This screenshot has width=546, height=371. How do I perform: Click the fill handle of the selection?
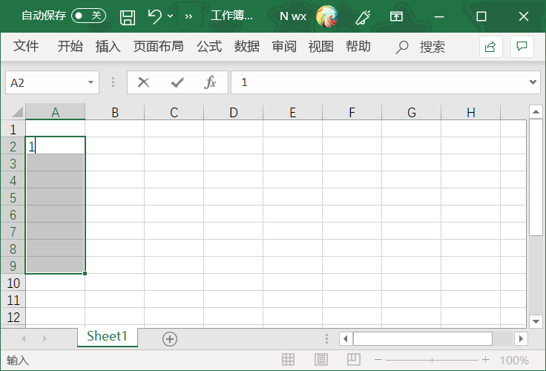tap(85, 274)
